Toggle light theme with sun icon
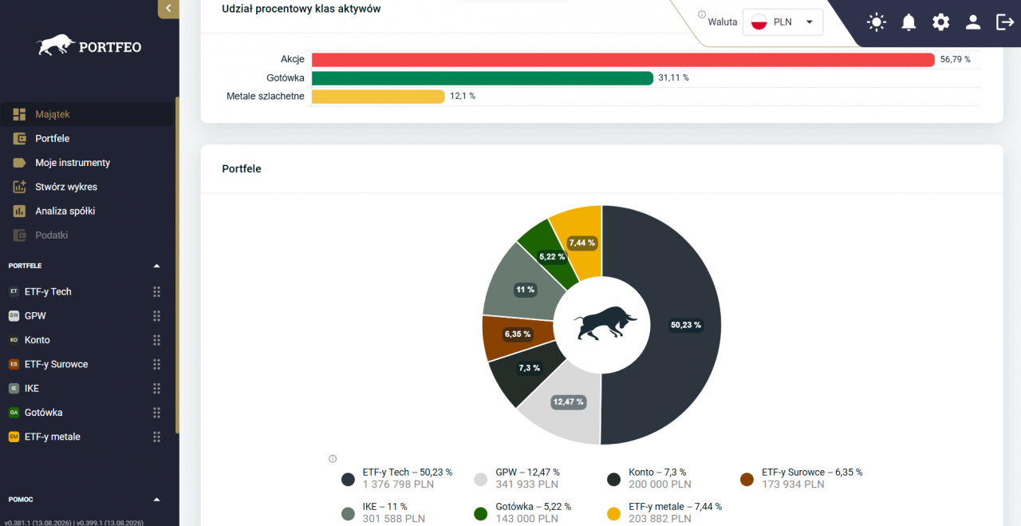The image size is (1021, 526). point(877,22)
